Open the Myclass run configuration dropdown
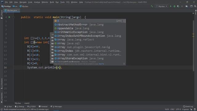Screen dimensions: 197x111 pos(161,6)
